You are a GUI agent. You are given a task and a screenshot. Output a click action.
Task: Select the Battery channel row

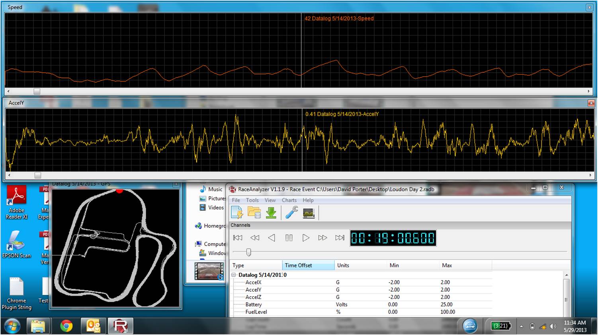pos(362,305)
